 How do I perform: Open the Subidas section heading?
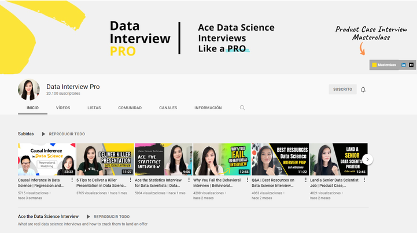(26, 134)
